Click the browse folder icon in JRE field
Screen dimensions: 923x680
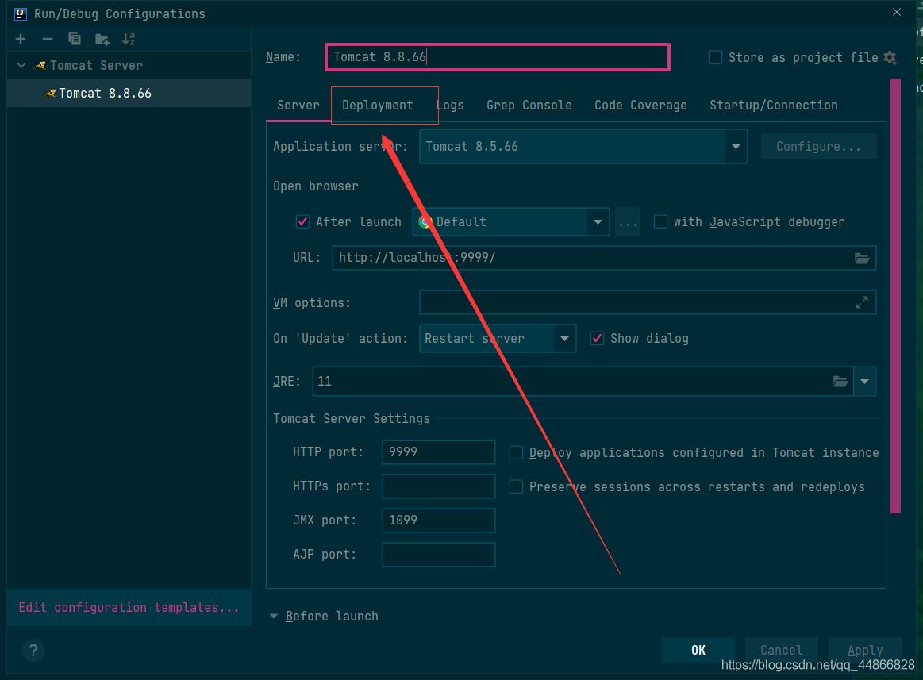coord(840,382)
